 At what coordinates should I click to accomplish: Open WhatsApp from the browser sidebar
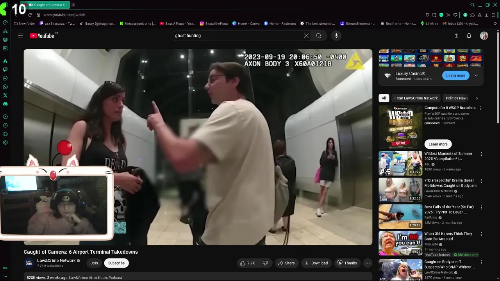click(x=5, y=87)
